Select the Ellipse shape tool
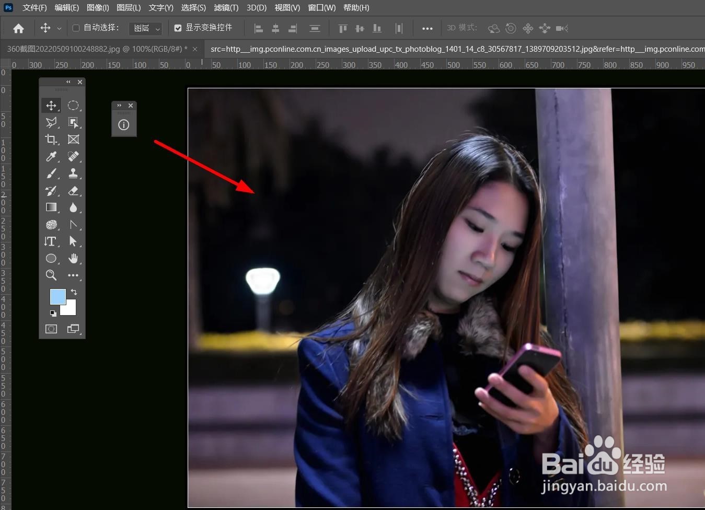The width and height of the screenshot is (705, 510). tap(51, 258)
